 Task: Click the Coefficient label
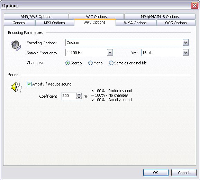49,96
